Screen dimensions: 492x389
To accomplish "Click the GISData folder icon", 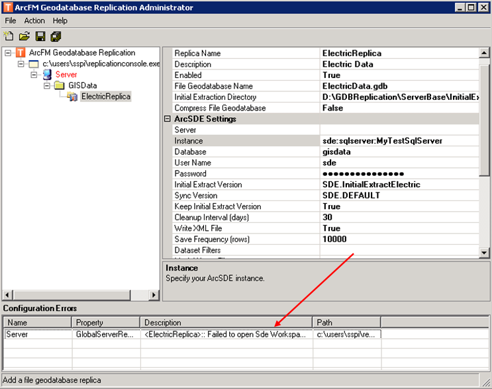I will pos(60,85).
